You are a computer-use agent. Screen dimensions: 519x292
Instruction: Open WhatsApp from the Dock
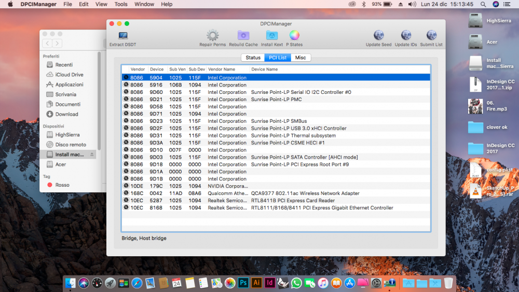point(296,283)
